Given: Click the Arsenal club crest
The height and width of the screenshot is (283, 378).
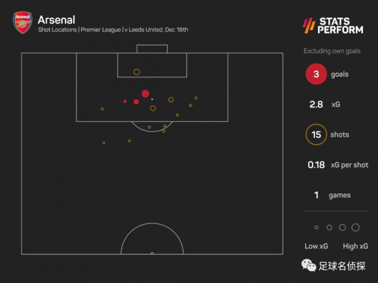Looking at the screenshot, I should pyautogui.click(x=21, y=22).
